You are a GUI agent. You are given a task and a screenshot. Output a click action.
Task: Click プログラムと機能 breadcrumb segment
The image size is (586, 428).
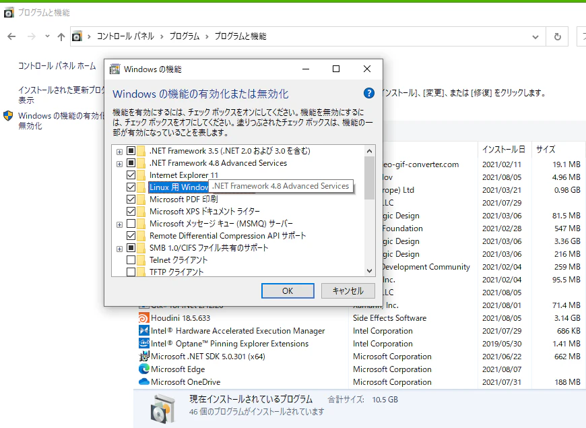point(240,36)
